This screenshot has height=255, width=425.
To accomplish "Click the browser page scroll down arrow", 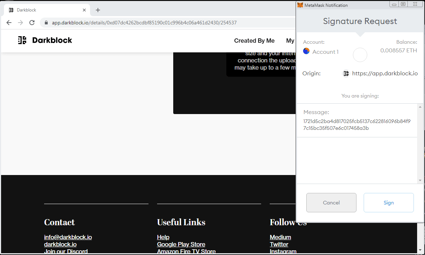I will pos(420,250).
